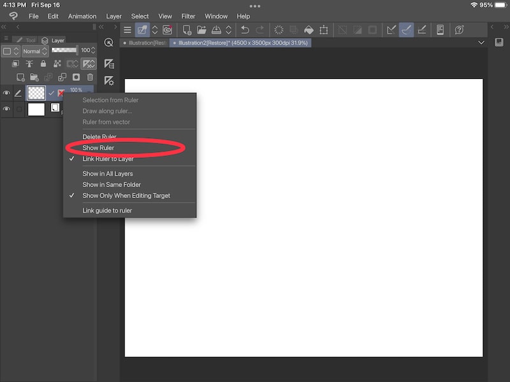Screen dimensions: 510x382
Task: Toggle visibility of the white Paper layer
Action: point(6,109)
